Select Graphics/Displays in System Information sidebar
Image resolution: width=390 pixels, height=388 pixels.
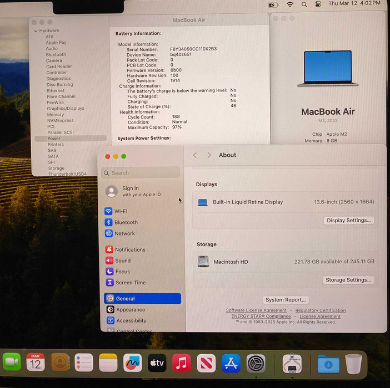[66, 109]
